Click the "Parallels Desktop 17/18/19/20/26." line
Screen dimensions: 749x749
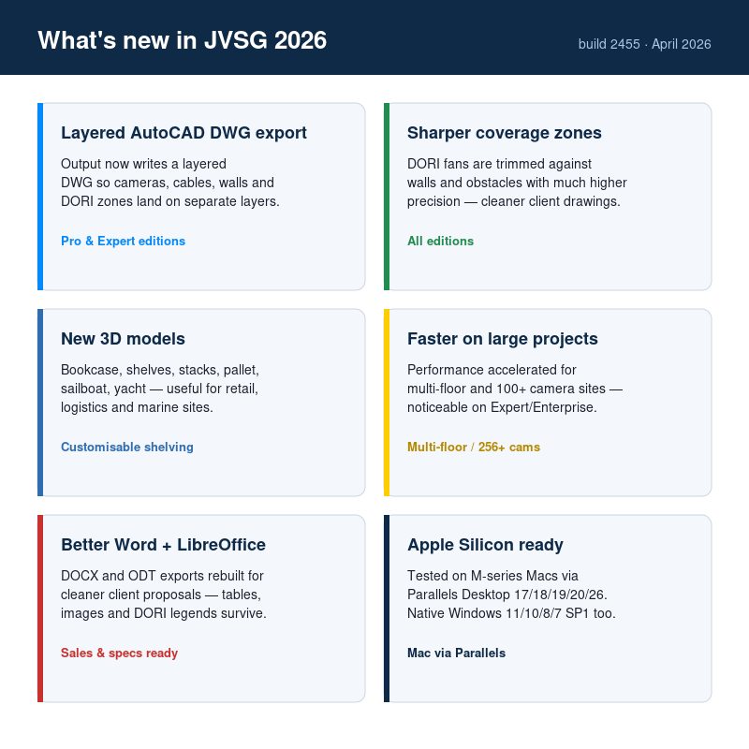point(507,595)
